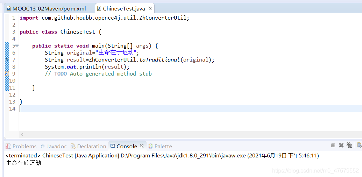Image resolution: width=362 pixels, height=177 pixels.
Task: Open the Javadoc view tab
Action: click(x=56, y=146)
